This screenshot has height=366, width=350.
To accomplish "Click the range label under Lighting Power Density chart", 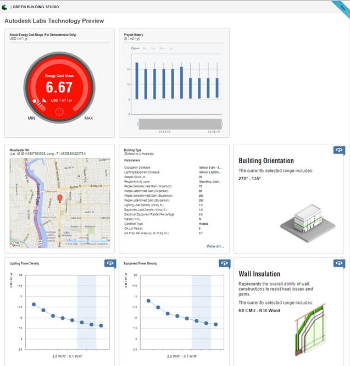I will point(68,357).
